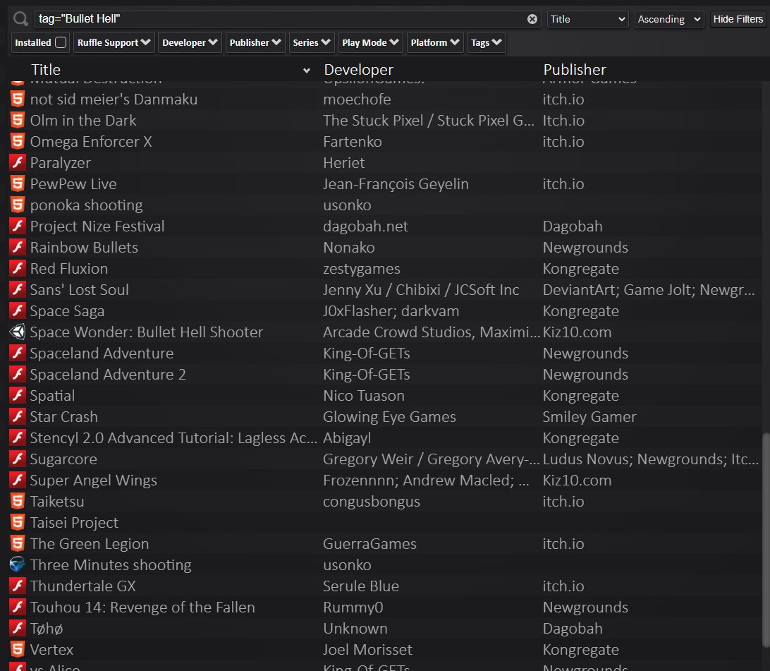Clear the search with the X button
The height and width of the screenshot is (671, 770).
point(532,19)
